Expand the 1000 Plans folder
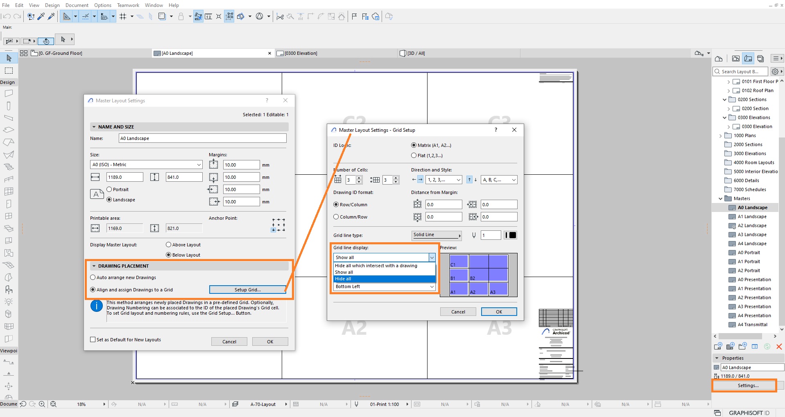Image resolution: width=785 pixels, height=417 pixels. [x=721, y=135]
